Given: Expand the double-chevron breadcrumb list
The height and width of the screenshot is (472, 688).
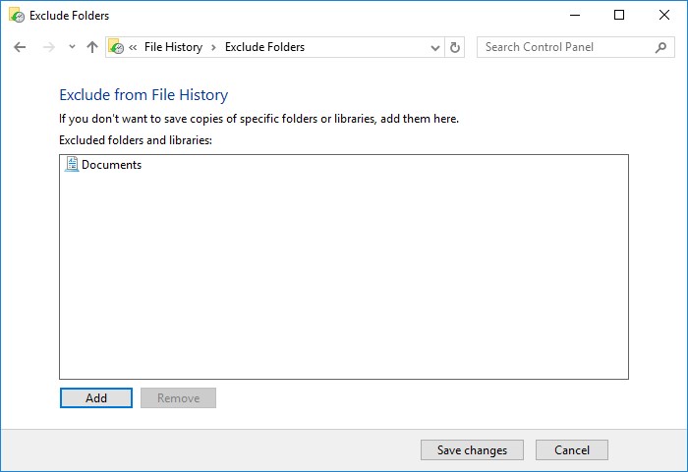Looking at the screenshot, I should point(133,47).
